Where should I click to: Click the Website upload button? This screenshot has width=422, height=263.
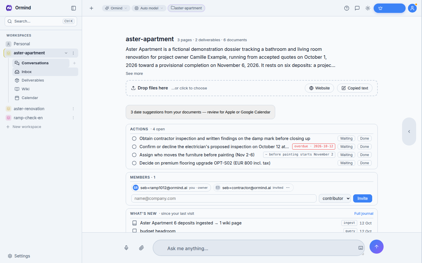(x=319, y=88)
